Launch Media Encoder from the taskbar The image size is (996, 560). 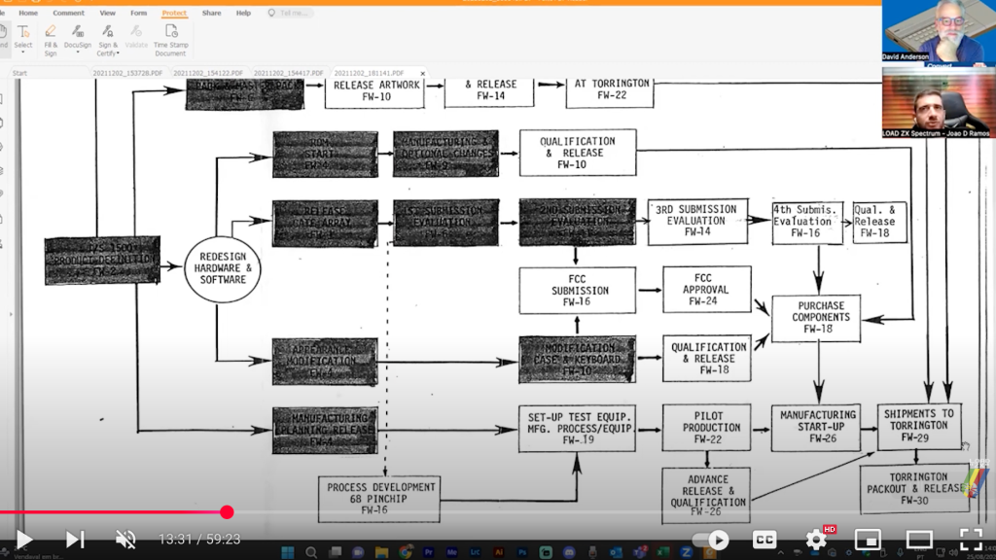pyautogui.click(x=451, y=552)
